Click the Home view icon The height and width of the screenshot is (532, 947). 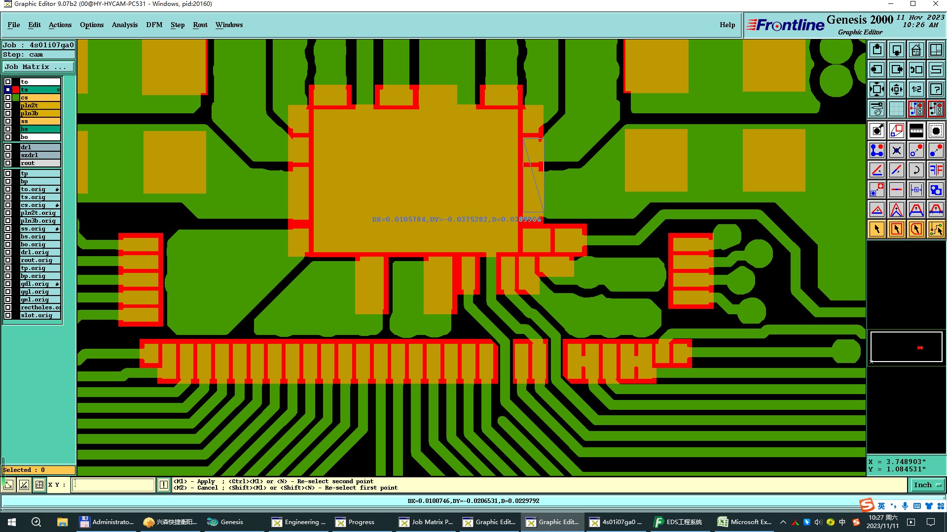pos(916,50)
